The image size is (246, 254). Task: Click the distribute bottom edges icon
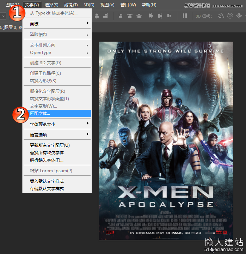click(x=139, y=16)
